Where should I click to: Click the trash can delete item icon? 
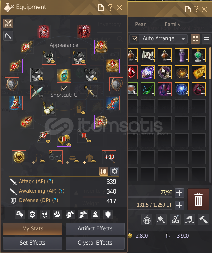tap(198, 199)
